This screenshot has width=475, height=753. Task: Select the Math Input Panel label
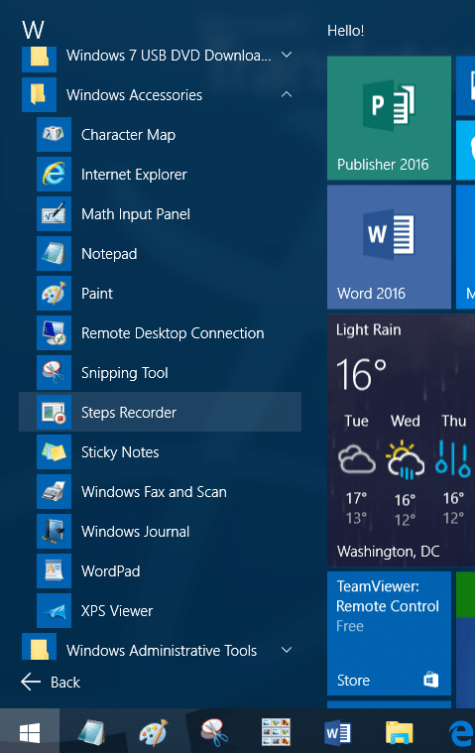[136, 214]
